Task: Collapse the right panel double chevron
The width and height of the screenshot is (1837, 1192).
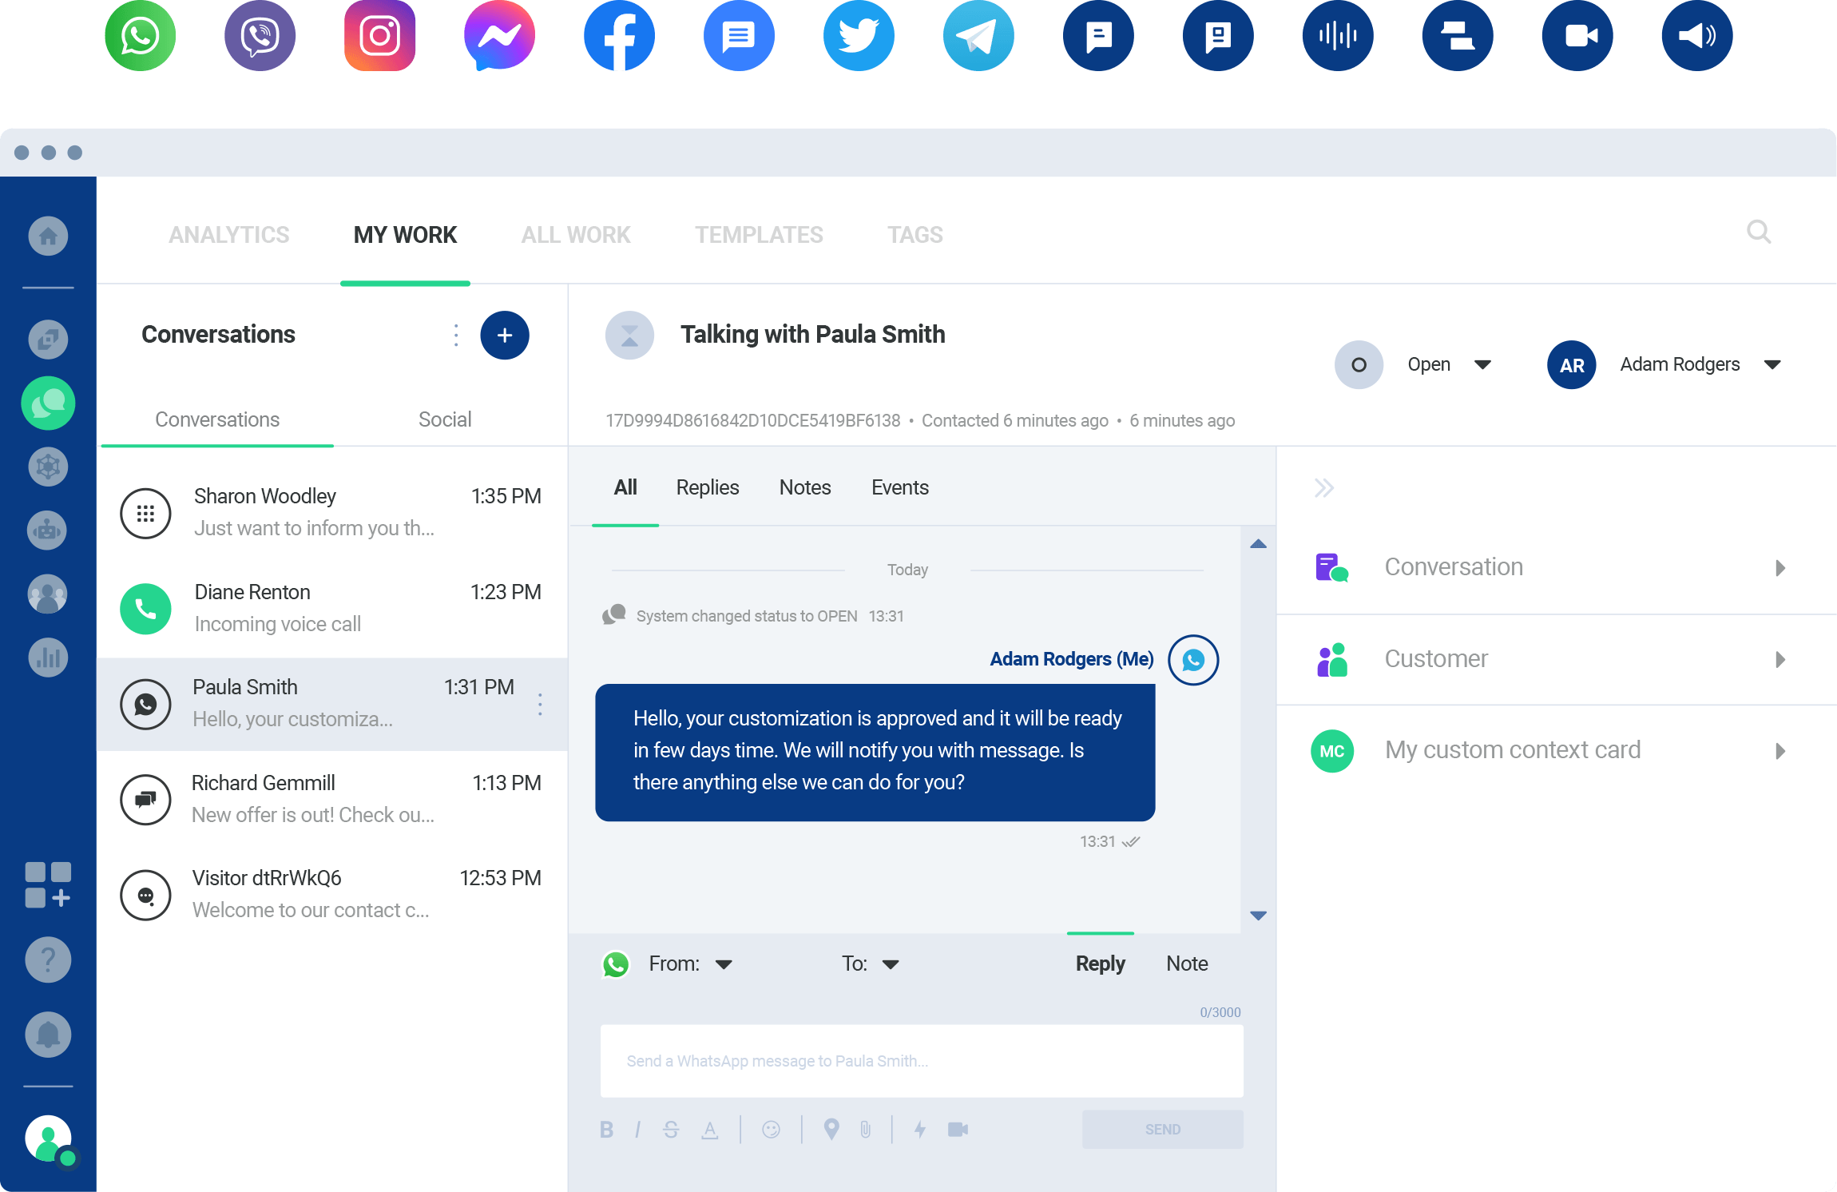Action: point(1324,488)
